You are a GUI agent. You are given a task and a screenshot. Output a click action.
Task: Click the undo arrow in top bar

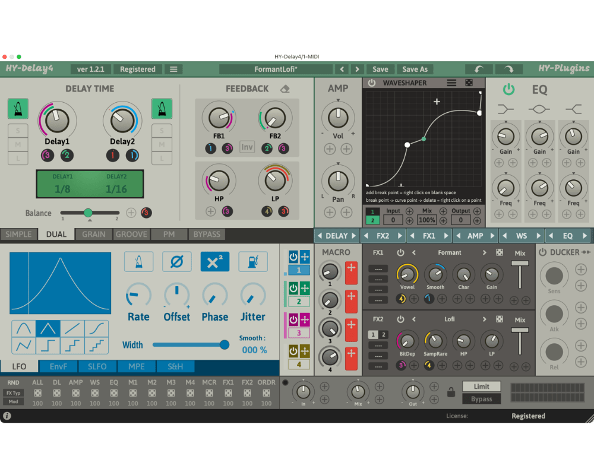tap(479, 69)
